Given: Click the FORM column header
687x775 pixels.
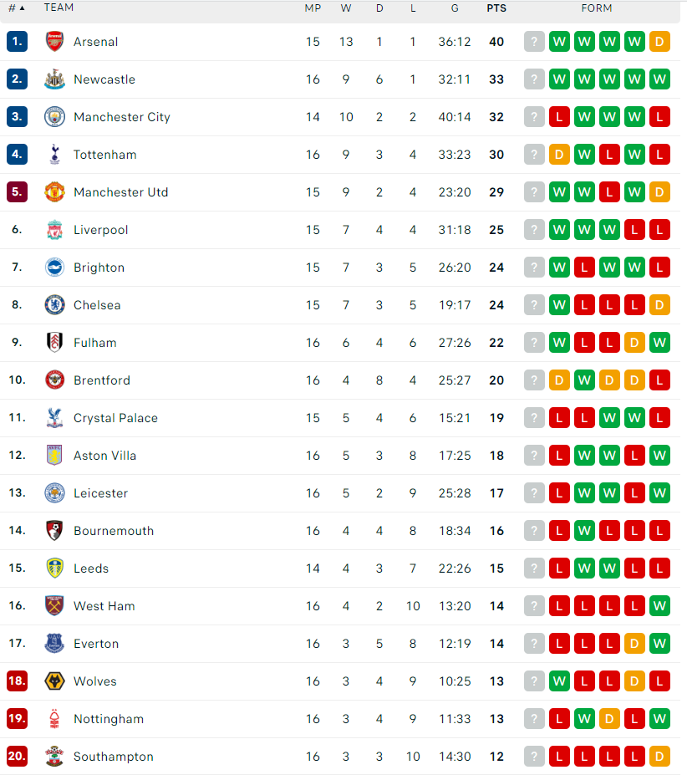Looking at the screenshot, I should 597,8.
